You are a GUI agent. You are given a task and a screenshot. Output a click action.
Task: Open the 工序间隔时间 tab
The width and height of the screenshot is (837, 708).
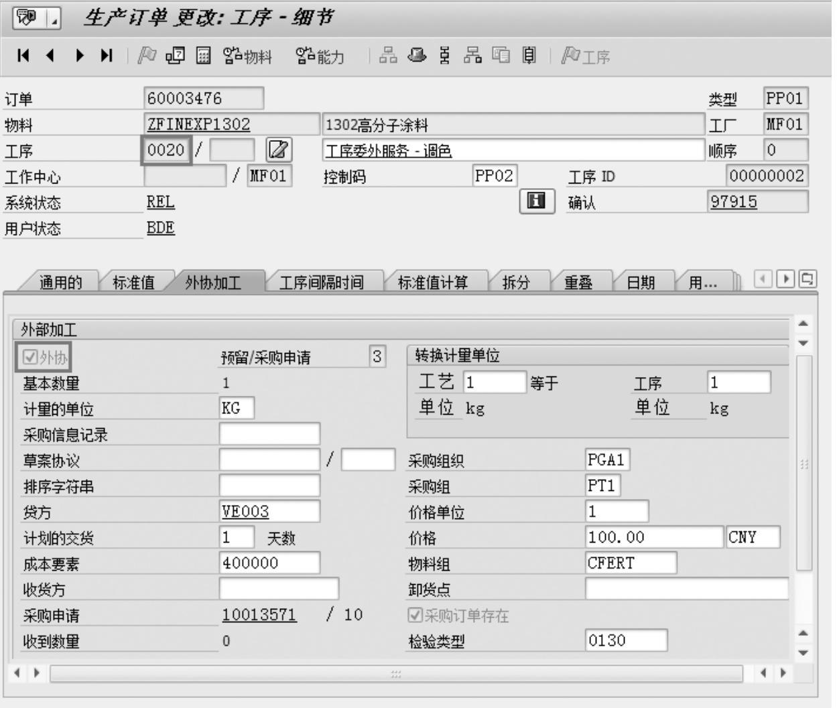[x=321, y=283]
